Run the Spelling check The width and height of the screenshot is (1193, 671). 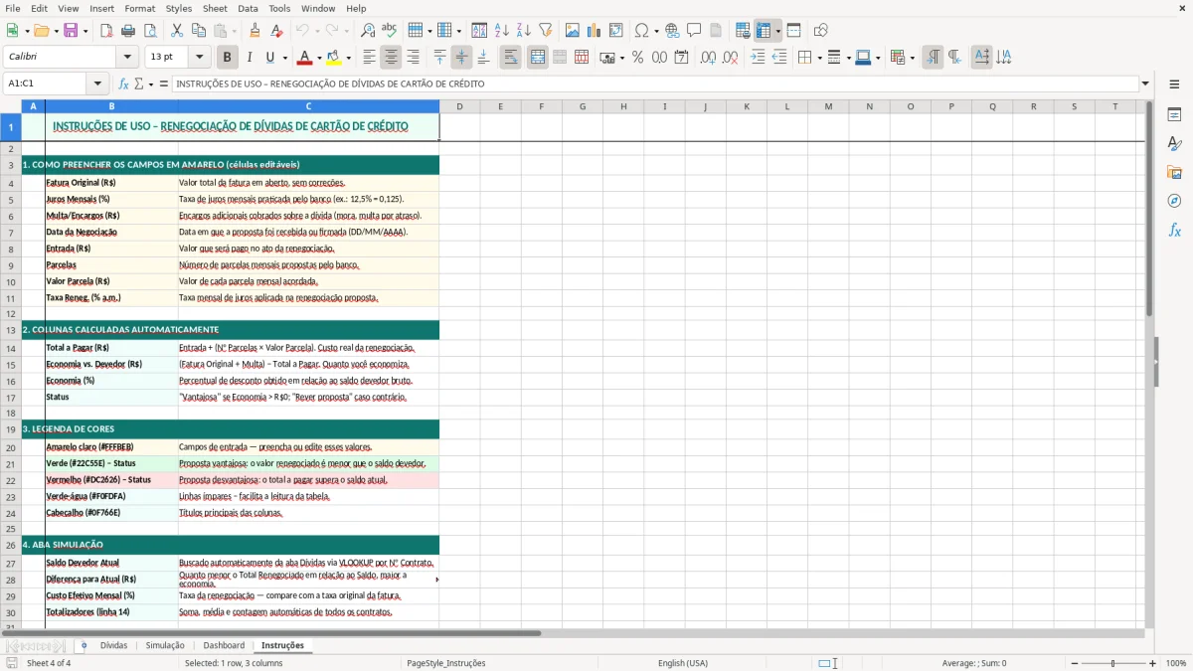pos(389,31)
